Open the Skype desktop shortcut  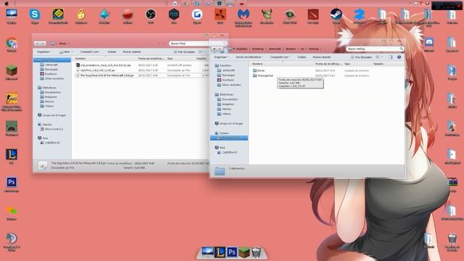(35, 14)
